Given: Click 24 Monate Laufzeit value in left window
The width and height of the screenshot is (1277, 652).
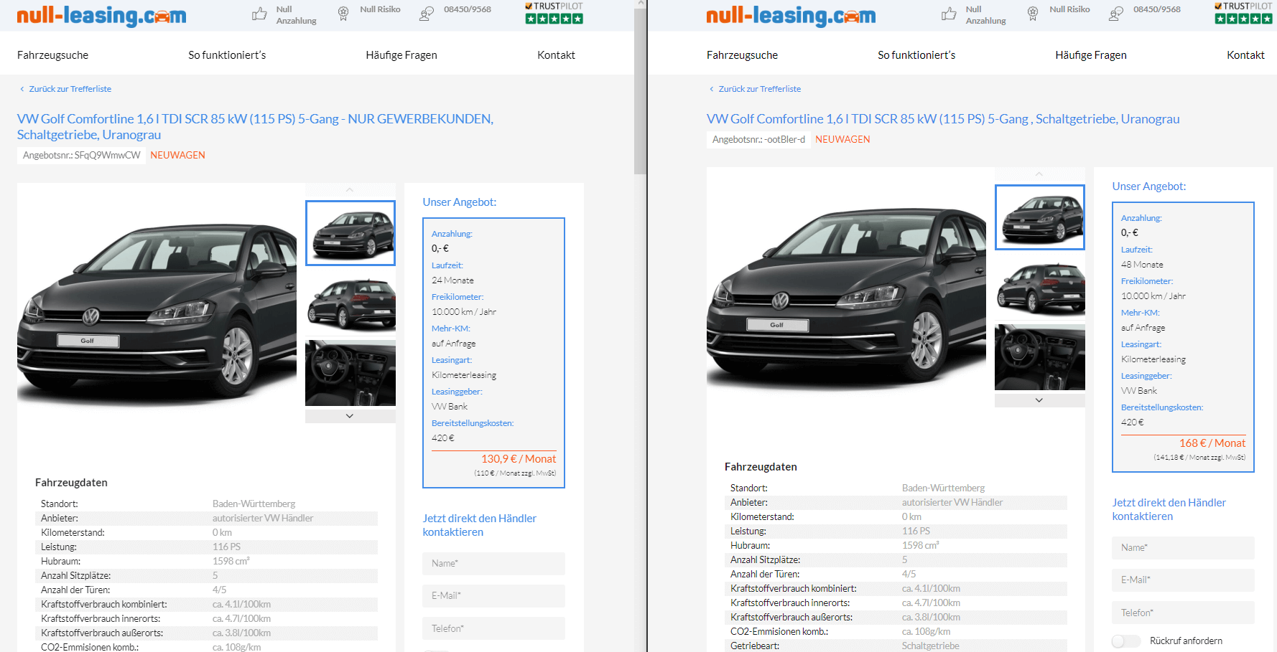Looking at the screenshot, I should [x=452, y=280].
